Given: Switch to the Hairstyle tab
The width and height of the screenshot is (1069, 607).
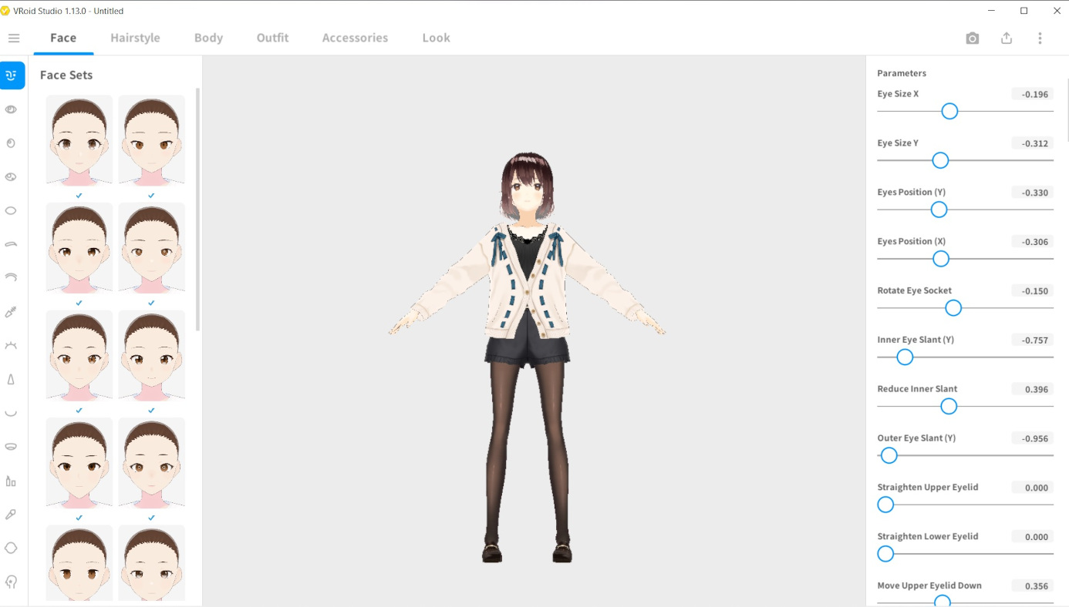Looking at the screenshot, I should pos(135,37).
